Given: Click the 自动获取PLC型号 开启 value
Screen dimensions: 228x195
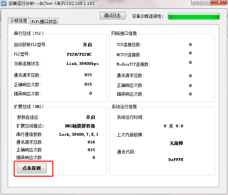Looking at the screenshot, I should point(87,45).
